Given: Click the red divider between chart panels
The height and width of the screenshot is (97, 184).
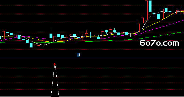Looking at the screenshot, I should (92, 57).
